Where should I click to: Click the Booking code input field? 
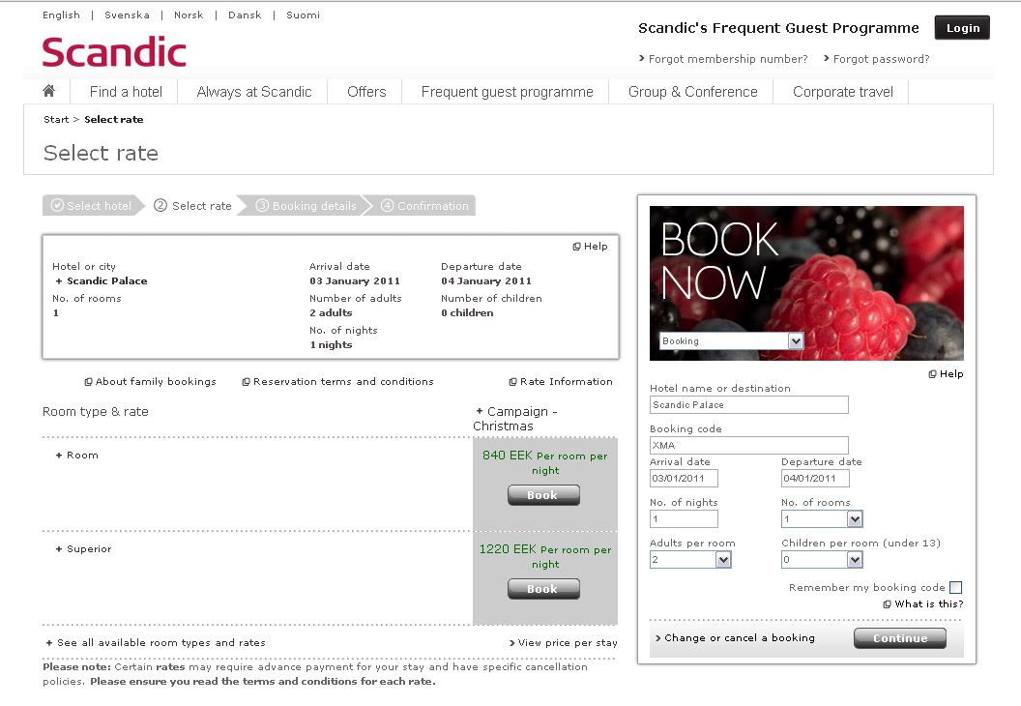tap(748, 446)
